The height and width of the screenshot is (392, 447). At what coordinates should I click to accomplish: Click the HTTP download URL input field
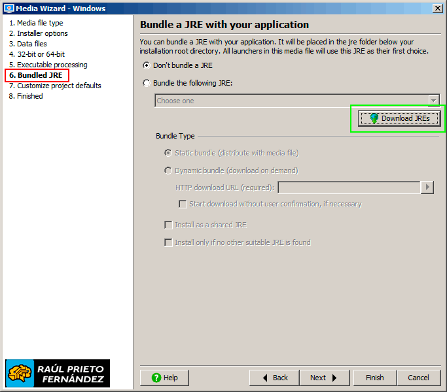coord(349,188)
